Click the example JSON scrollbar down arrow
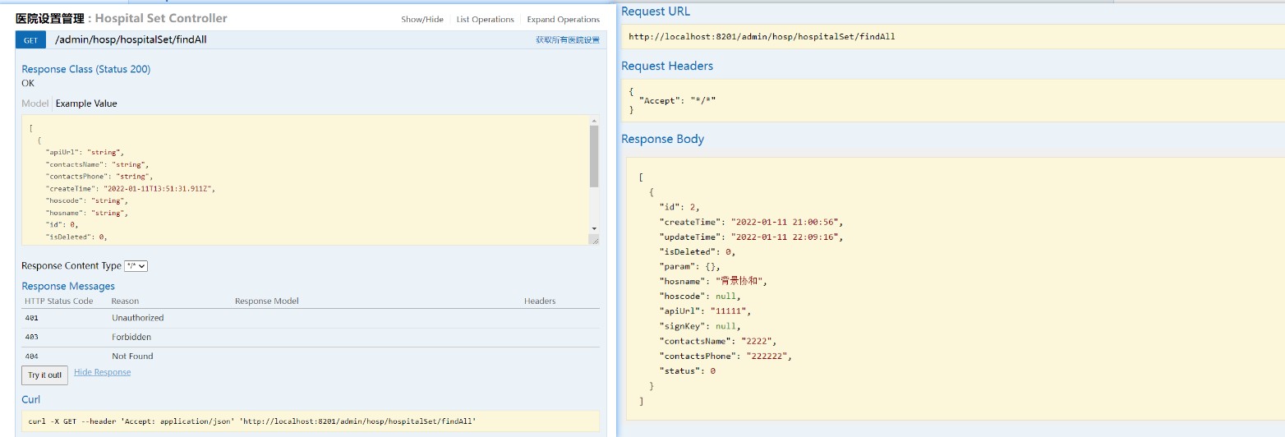 pos(594,228)
